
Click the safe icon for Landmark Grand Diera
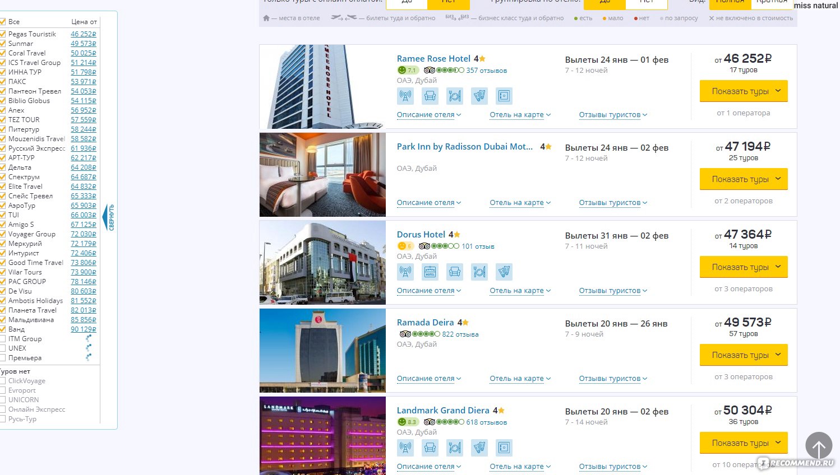tap(504, 448)
